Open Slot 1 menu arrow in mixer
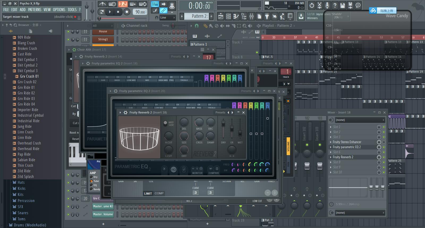Image resolution: width=425 pixels, height=228 pixels. pos(331,127)
